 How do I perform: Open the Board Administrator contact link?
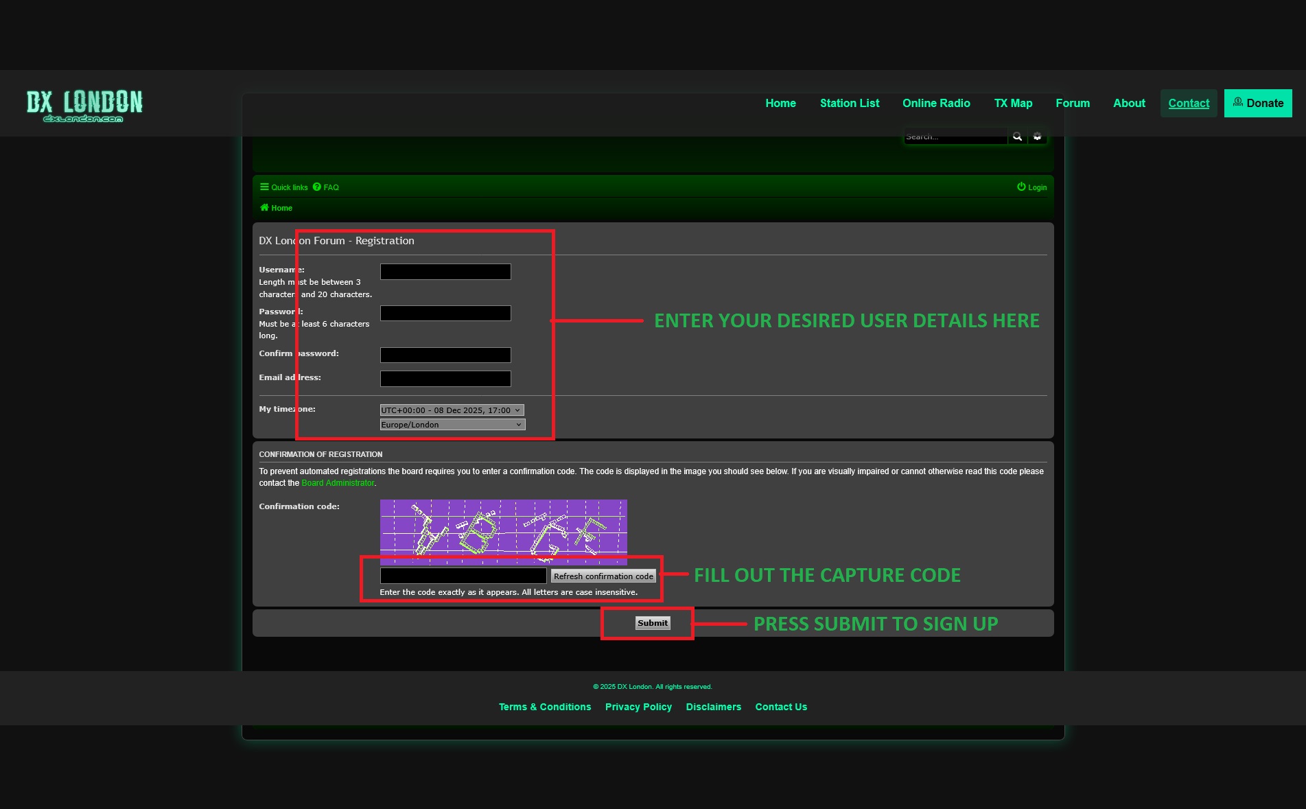(338, 483)
